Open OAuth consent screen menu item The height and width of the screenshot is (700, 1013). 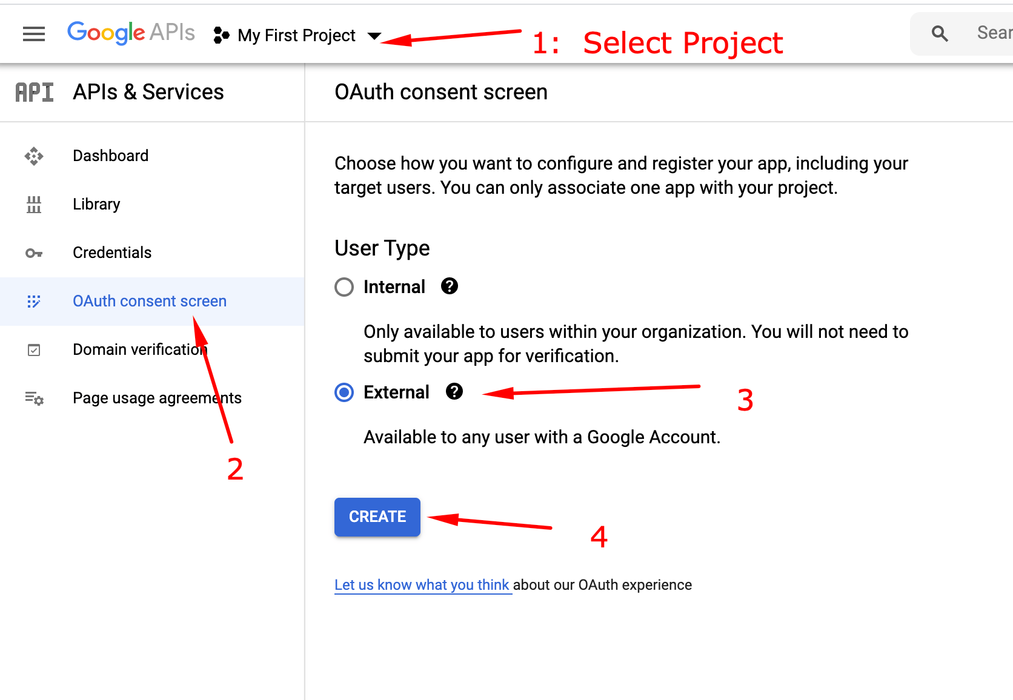click(x=149, y=302)
